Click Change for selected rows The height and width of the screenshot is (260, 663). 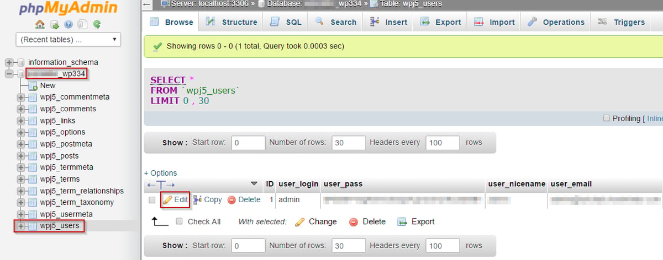(x=316, y=221)
